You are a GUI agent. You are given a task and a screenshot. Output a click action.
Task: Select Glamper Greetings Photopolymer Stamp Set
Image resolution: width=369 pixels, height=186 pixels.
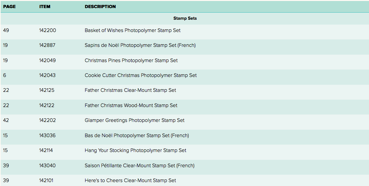[134, 120]
